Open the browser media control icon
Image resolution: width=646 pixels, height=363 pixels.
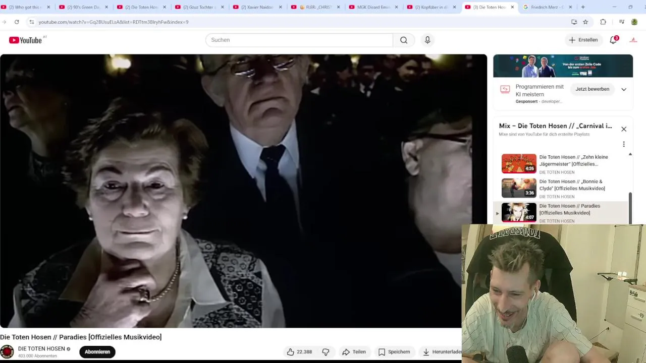click(622, 22)
